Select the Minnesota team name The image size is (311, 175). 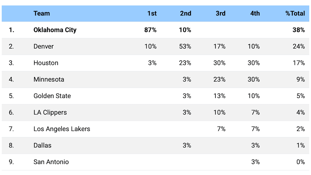(49, 79)
